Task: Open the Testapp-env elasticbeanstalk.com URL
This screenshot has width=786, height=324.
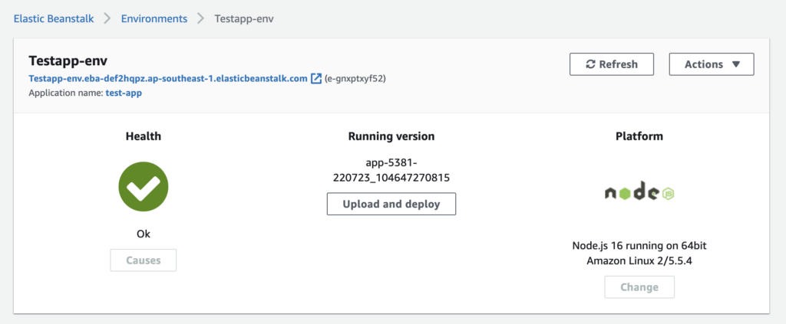Action: click(x=168, y=78)
